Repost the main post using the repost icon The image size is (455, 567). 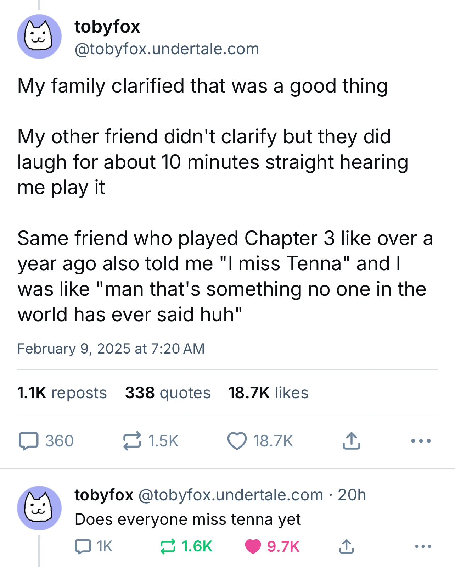[132, 441]
